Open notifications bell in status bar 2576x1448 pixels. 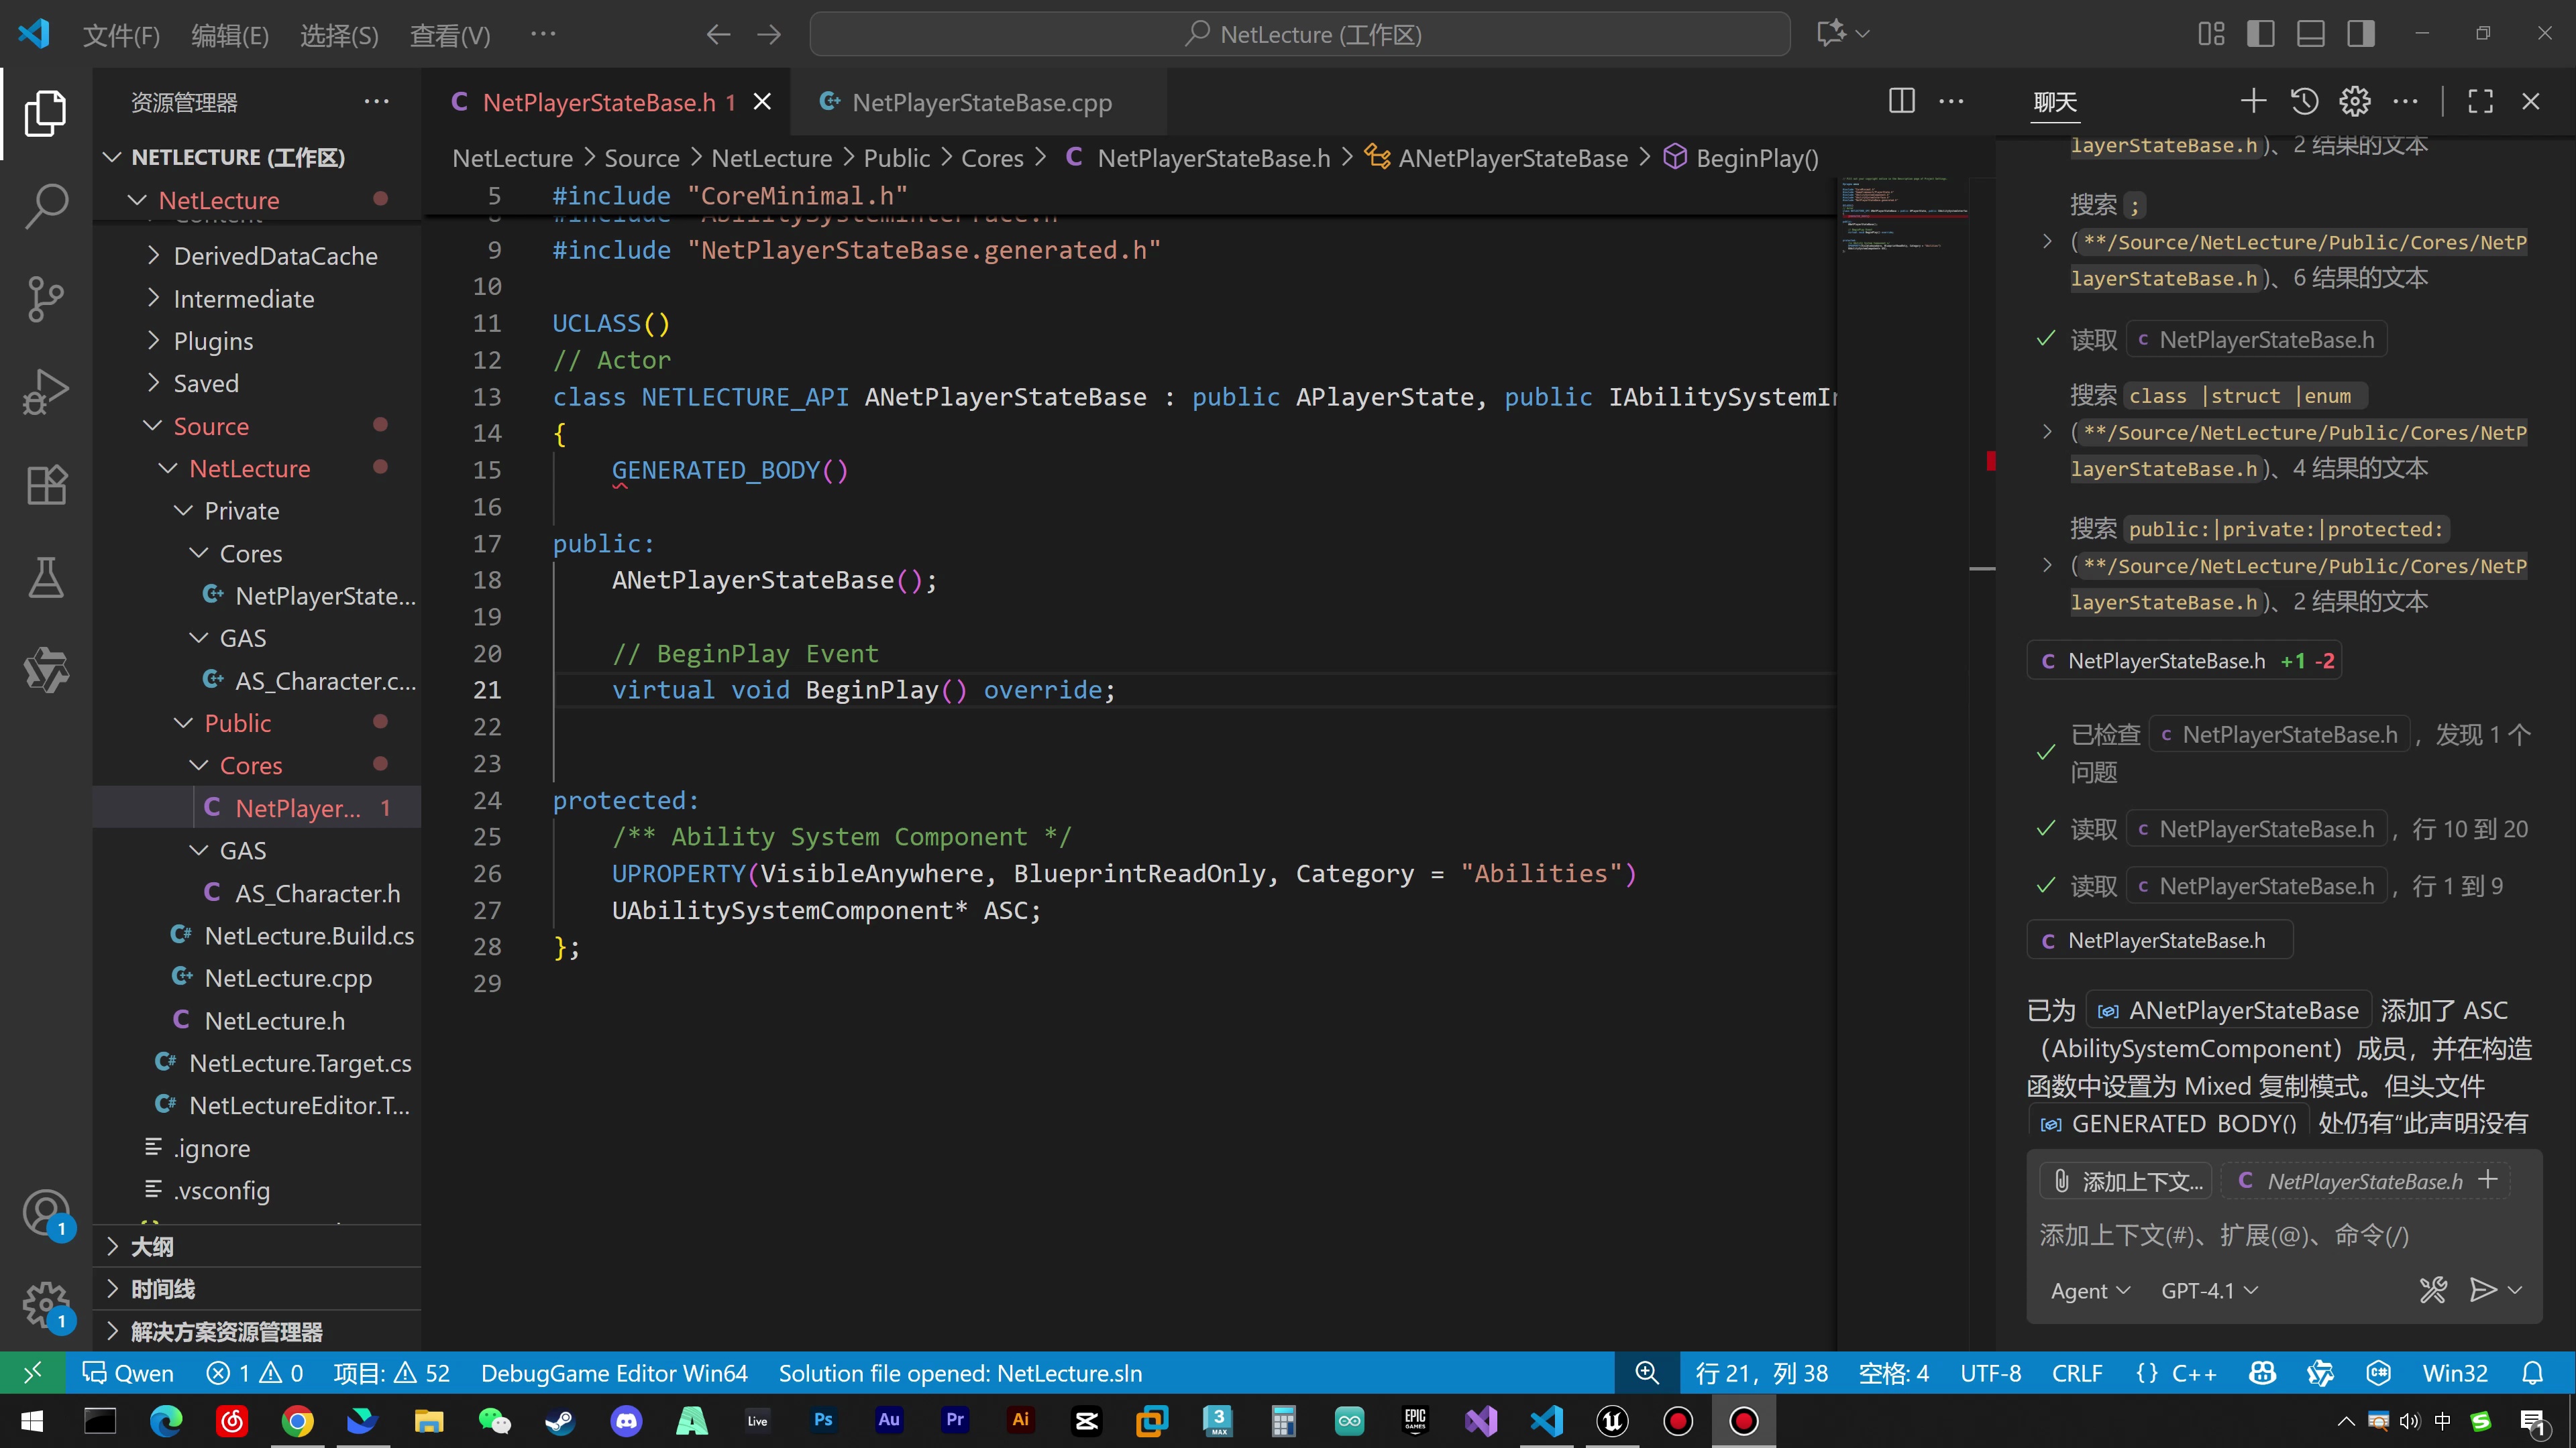(2532, 1373)
